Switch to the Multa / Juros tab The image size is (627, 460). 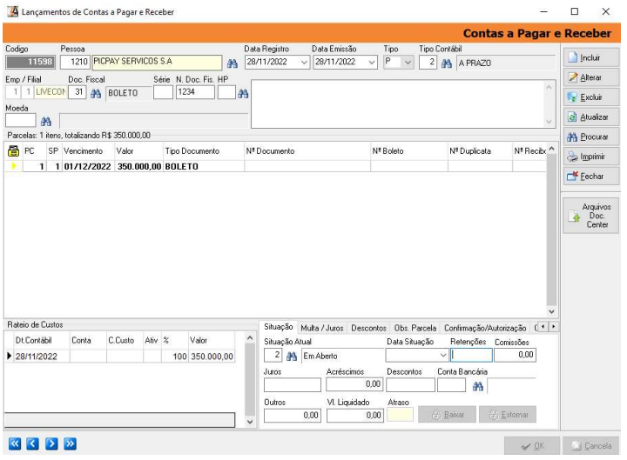click(x=322, y=328)
